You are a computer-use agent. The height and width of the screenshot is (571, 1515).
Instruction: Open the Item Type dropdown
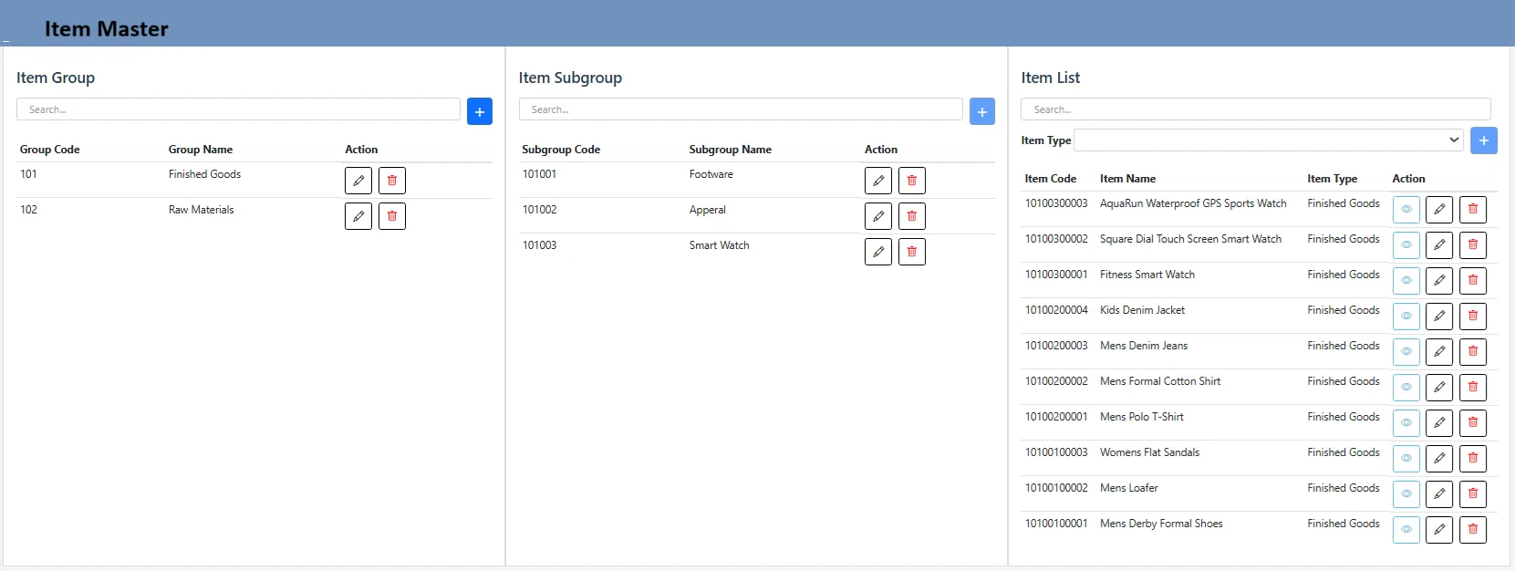click(x=1269, y=140)
